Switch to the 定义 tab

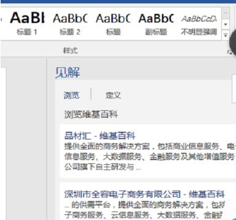click(113, 95)
